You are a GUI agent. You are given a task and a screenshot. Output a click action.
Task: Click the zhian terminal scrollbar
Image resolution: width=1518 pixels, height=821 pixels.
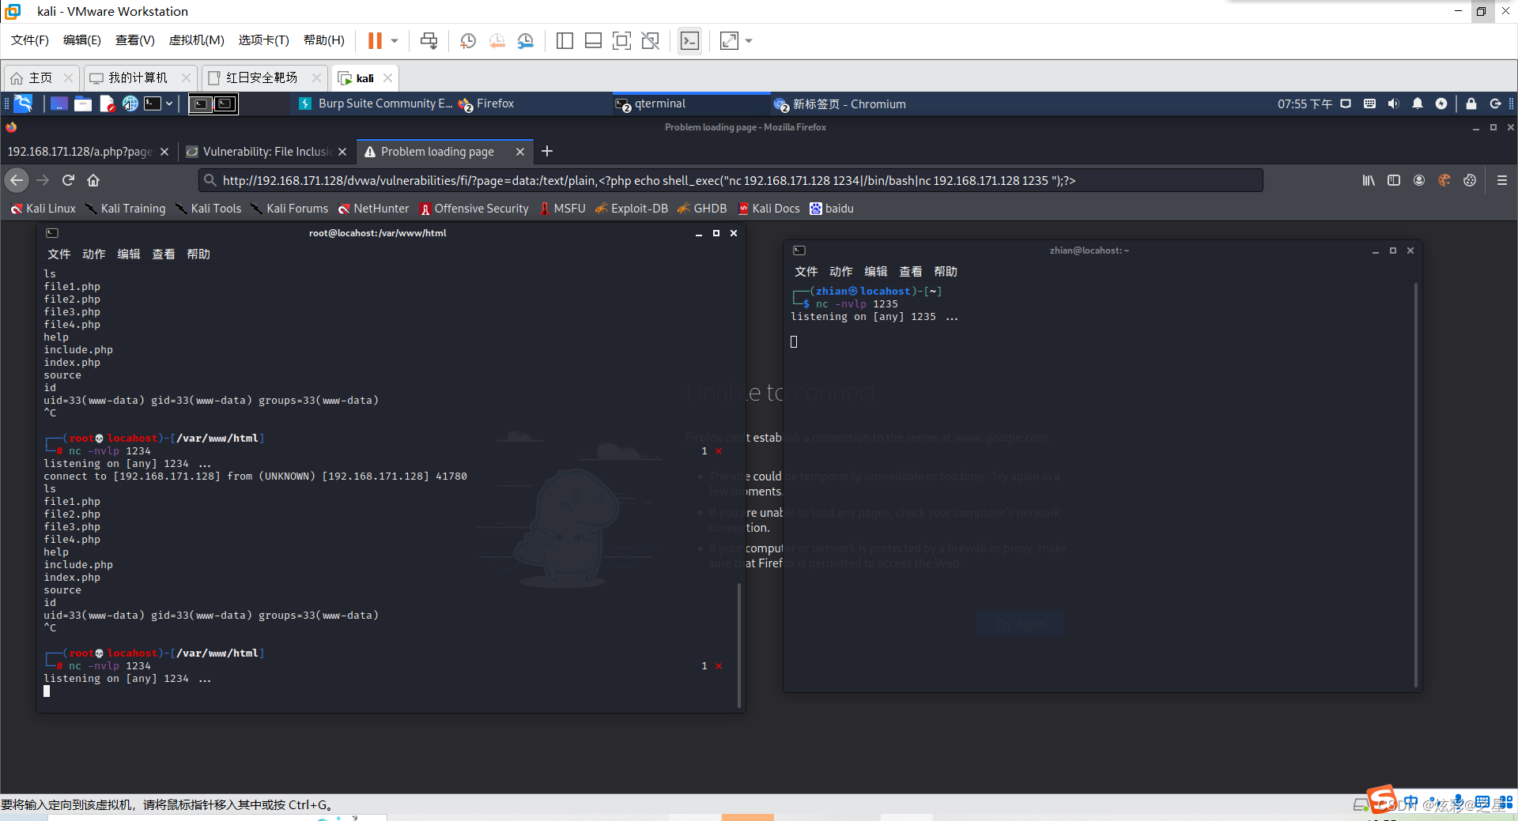(x=1415, y=484)
